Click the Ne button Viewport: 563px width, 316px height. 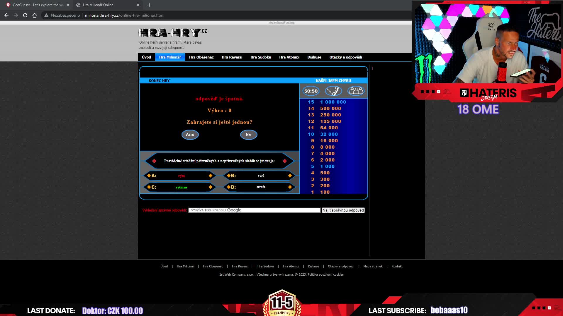[x=249, y=135]
